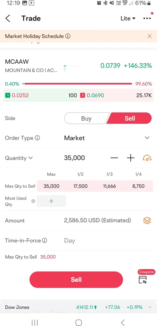Open the Lite mode dropdown
157x326 pixels.
pos(128,18)
